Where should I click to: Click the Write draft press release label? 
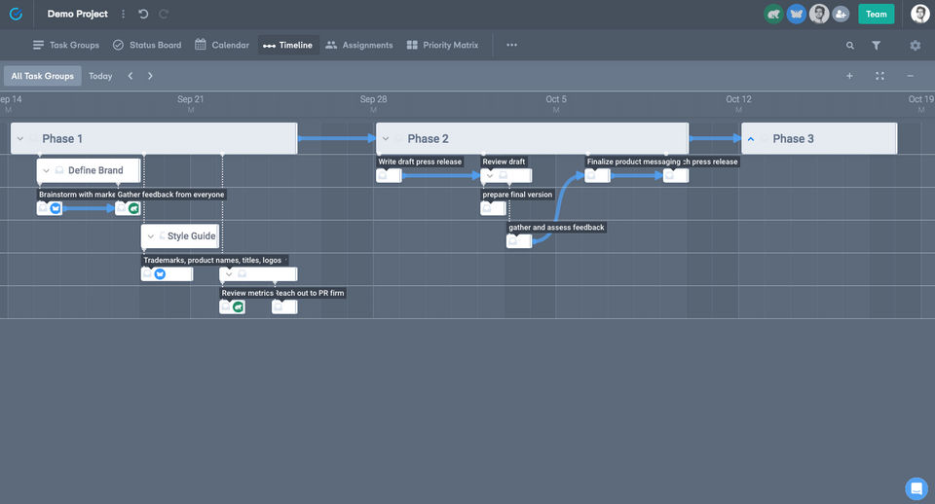tap(420, 162)
